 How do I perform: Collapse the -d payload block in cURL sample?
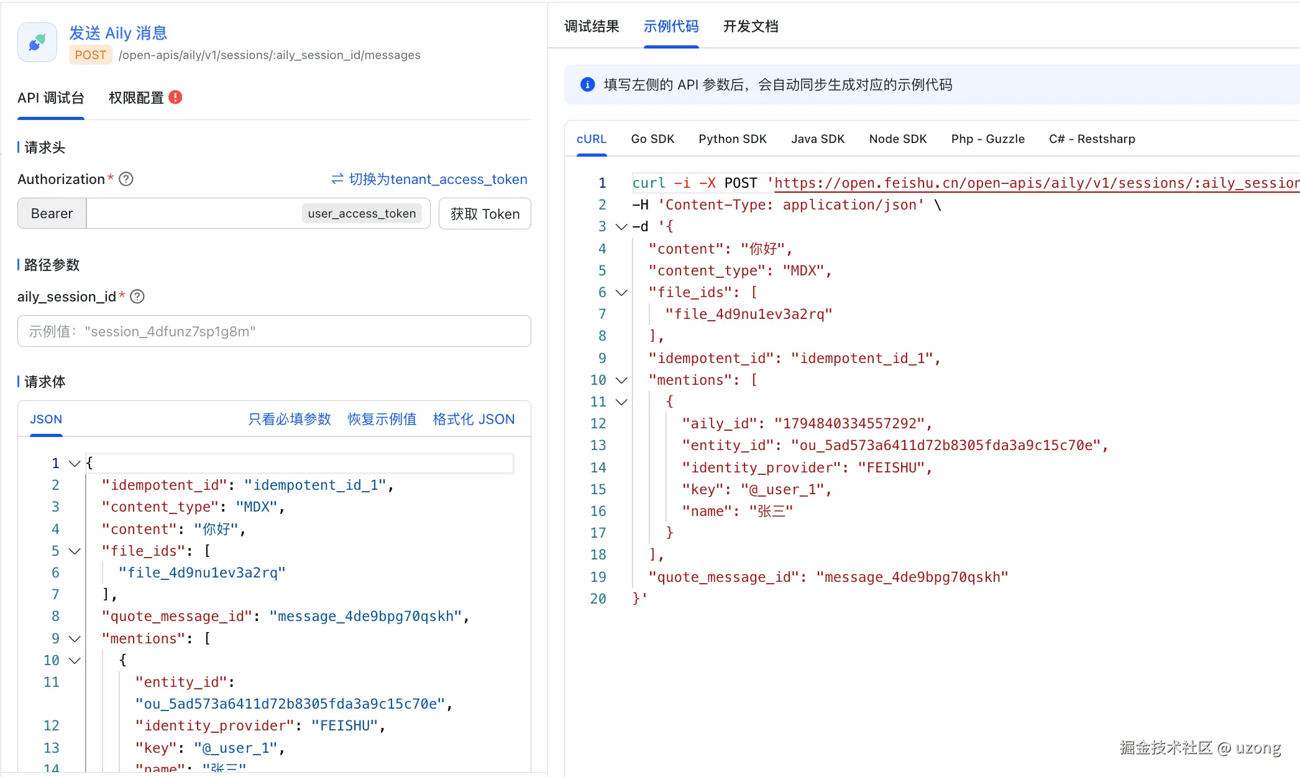pos(621,226)
